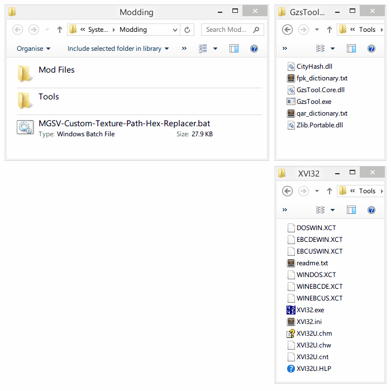Click Modding breadcrumb in address bar
This screenshot has width=391, height=391.
tap(133, 30)
